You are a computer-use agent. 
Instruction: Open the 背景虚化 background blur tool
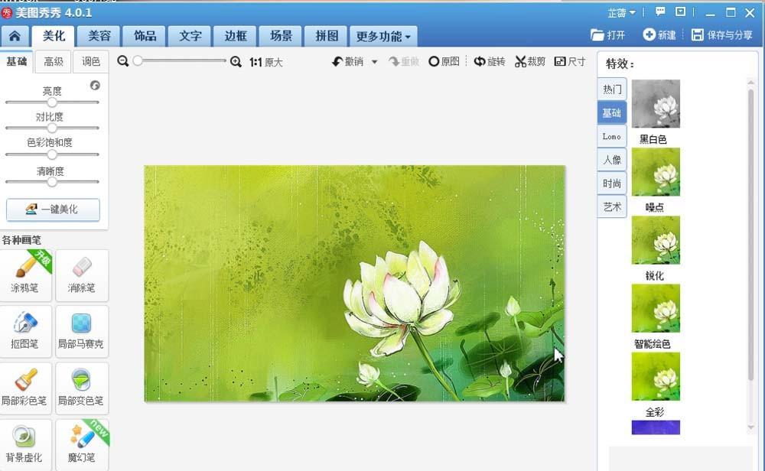(25, 442)
